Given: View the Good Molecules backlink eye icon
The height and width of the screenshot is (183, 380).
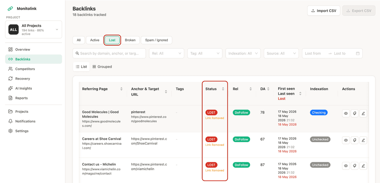Looking at the screenshot, I should 346,113.
